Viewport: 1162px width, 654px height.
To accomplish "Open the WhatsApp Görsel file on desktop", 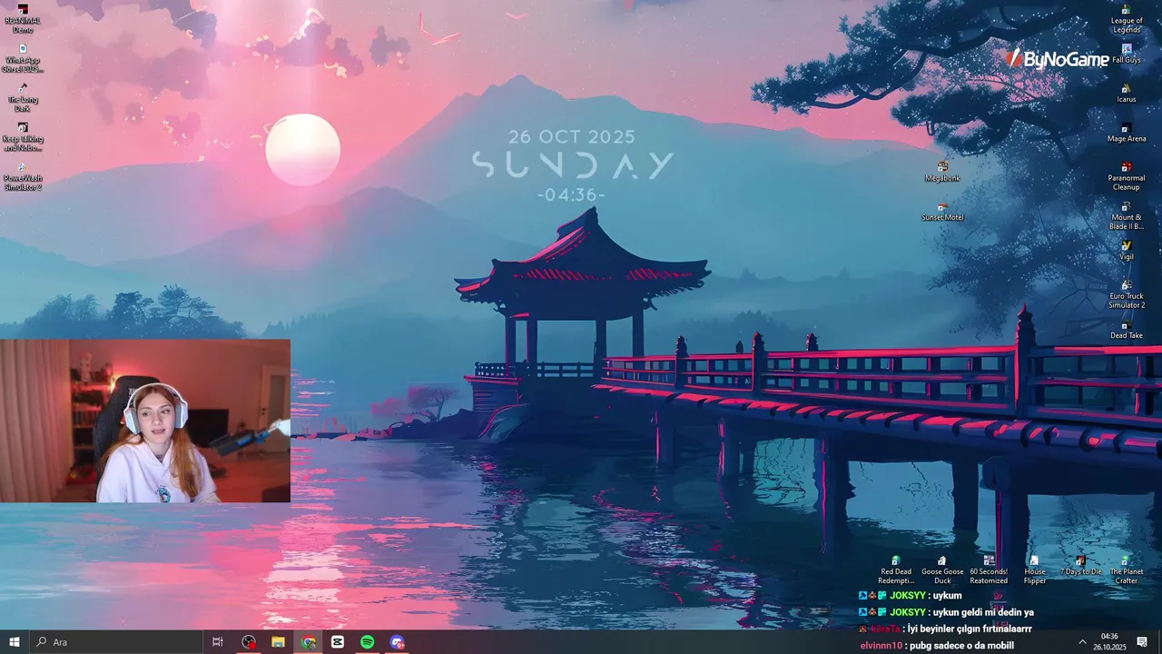I will point(23,58).
